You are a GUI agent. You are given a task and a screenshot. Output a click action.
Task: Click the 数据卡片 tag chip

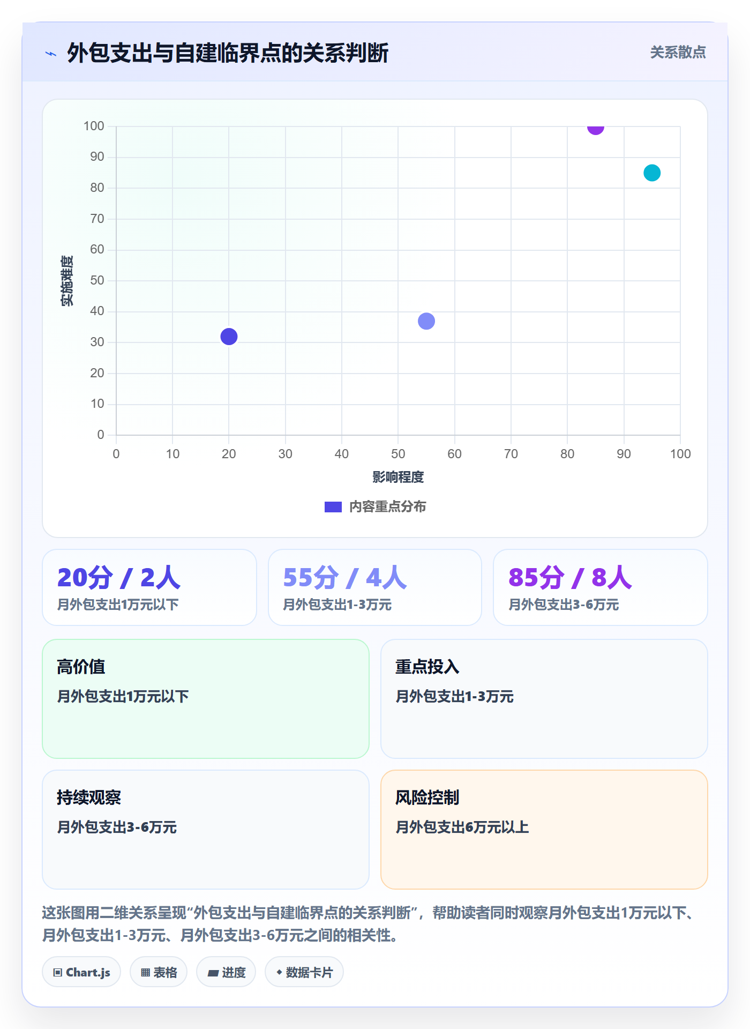[304, 972]
